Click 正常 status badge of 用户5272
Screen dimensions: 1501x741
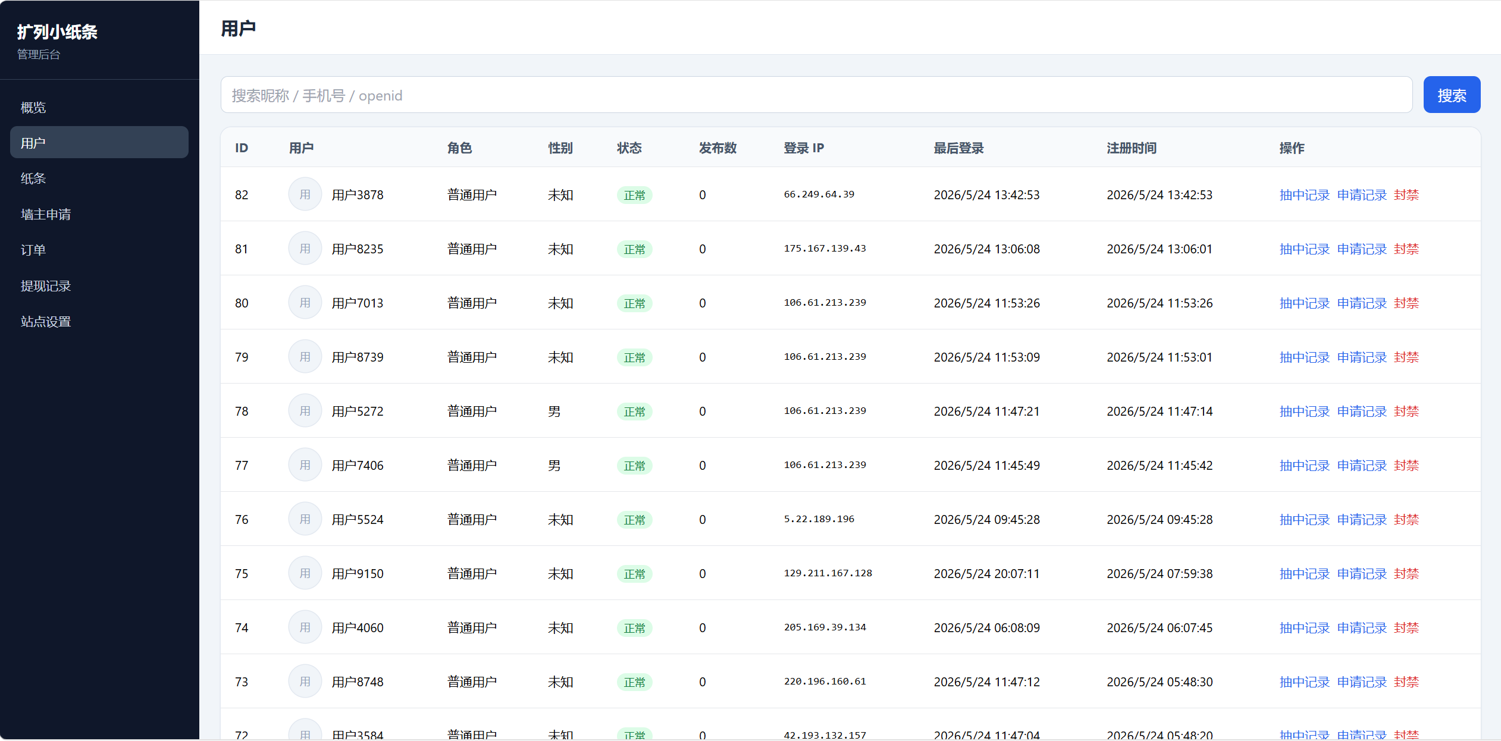[634, 412]
